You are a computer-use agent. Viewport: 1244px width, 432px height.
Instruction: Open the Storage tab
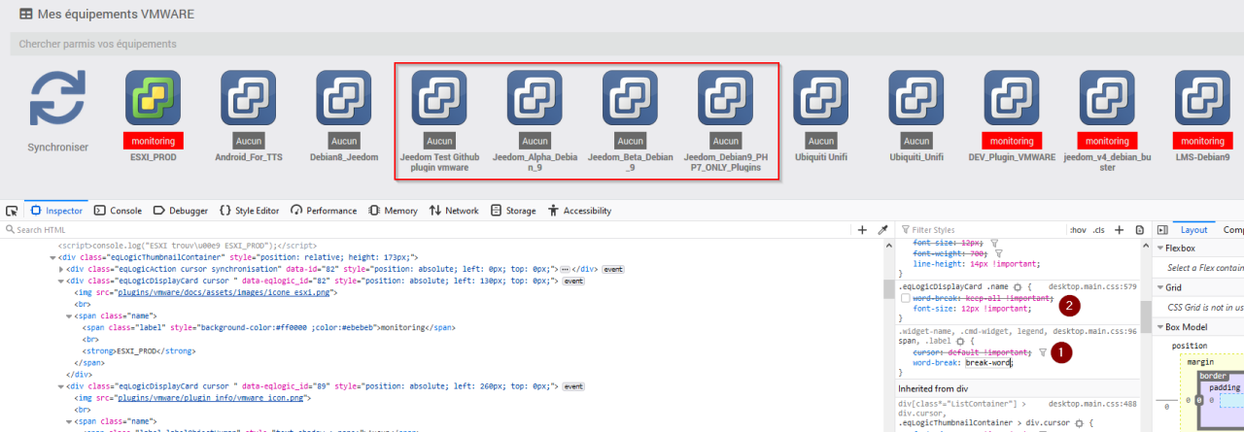[513, 211]
